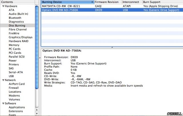Open Firewall network entry
Viewport: 183px width, 116px height.
[14, 88]
